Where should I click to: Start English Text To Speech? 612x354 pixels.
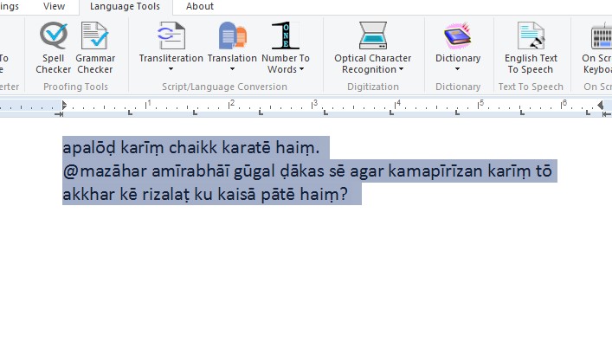coord(530,36)
